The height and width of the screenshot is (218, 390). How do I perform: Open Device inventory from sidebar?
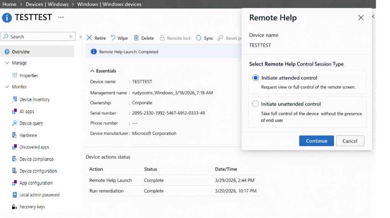(34, 100)
